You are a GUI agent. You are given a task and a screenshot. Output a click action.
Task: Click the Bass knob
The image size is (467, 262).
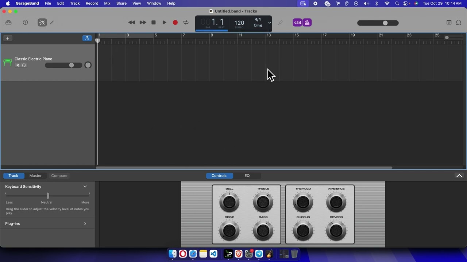(x=263, y=230)
